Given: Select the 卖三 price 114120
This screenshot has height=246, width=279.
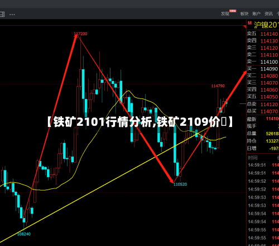Looking at the screenshot, I should pos(269,48).
